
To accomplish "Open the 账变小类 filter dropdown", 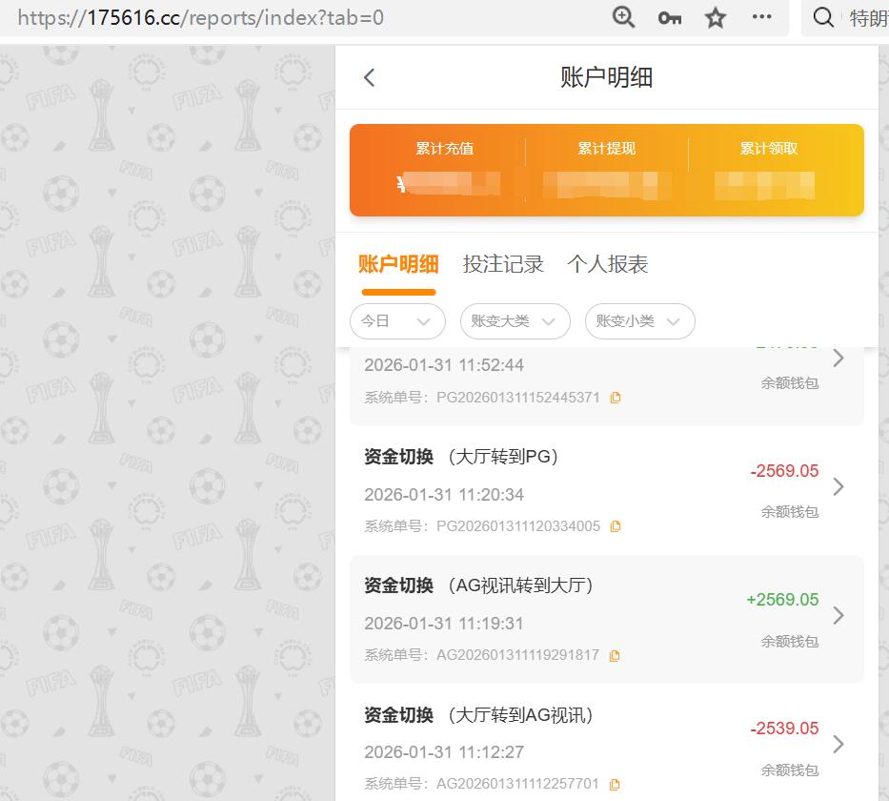I will (639, 321).
